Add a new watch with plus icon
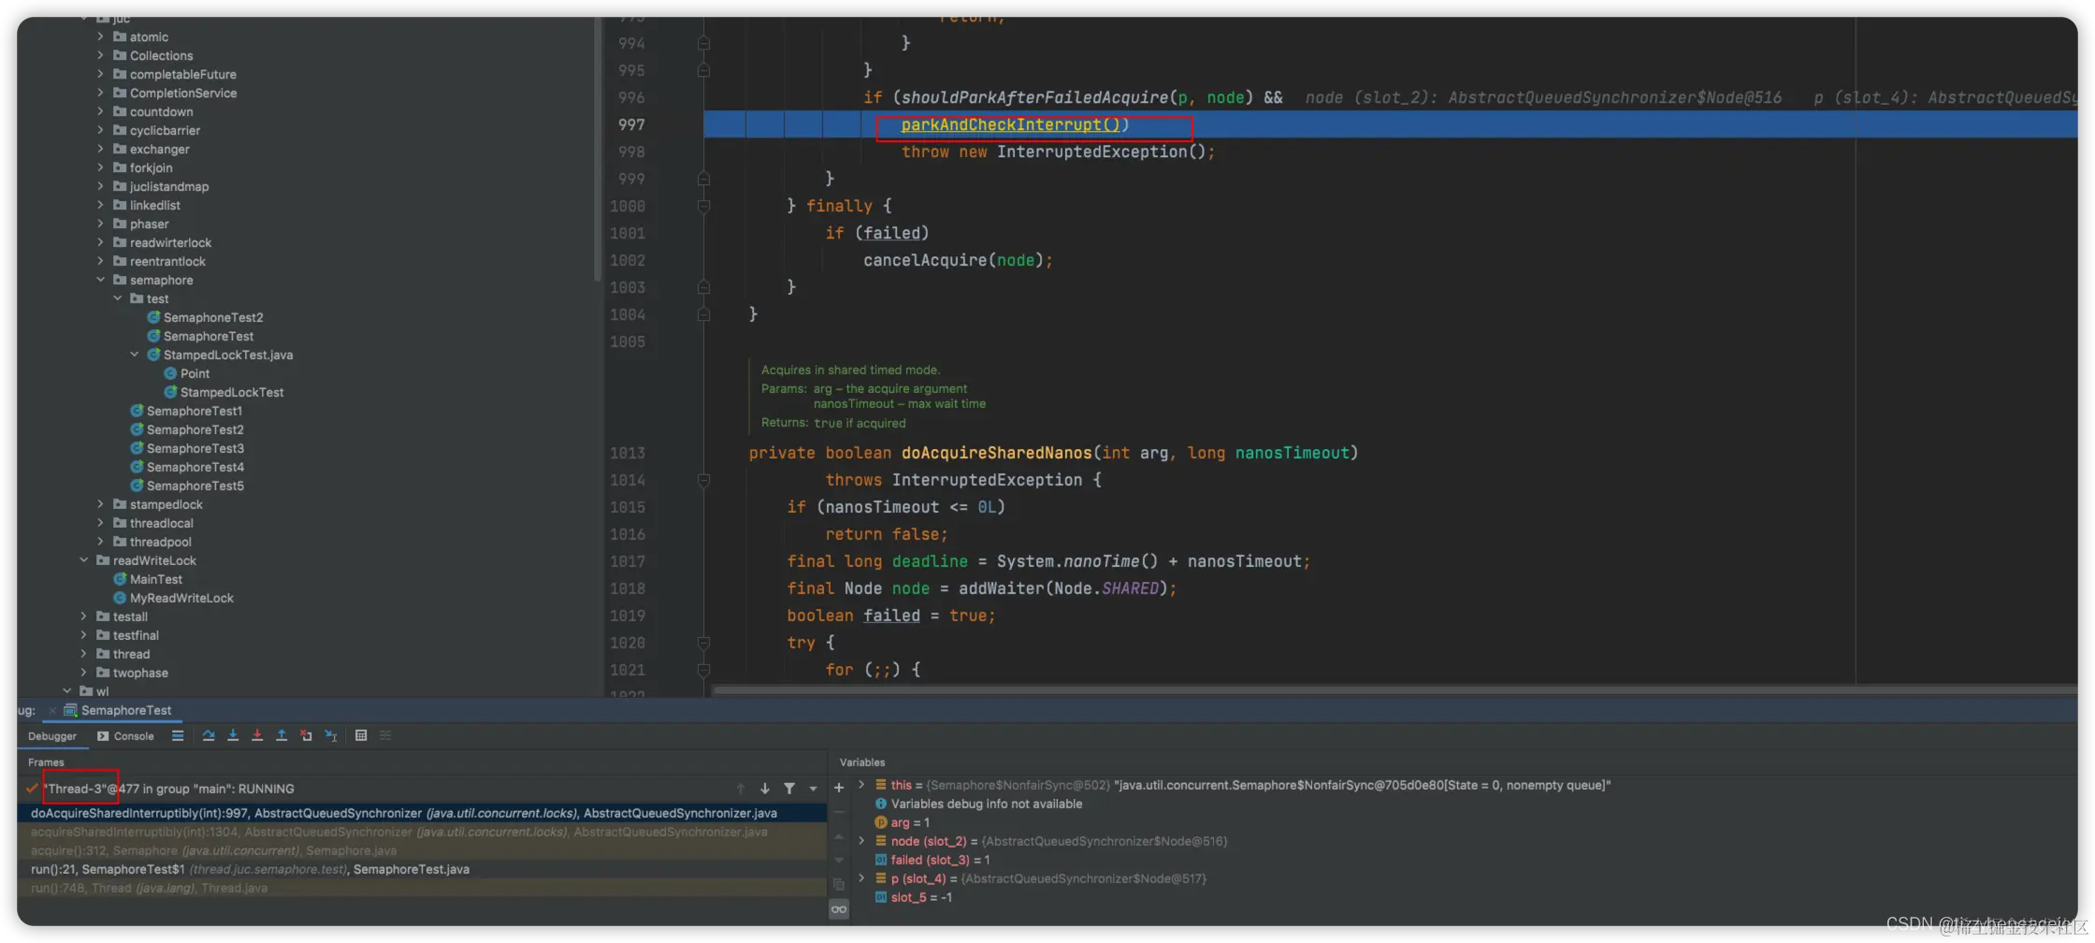The height and width of the screenshot is (943, 2095). click(839, 788)
